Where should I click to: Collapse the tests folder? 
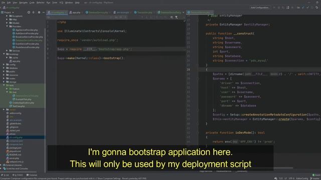pos(4,85)
